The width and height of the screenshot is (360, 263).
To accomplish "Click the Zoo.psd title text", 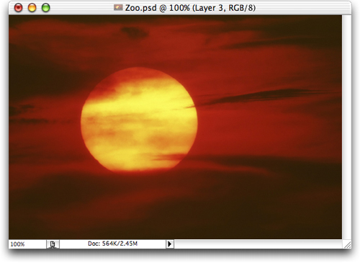I will click(x=140, y=8).
